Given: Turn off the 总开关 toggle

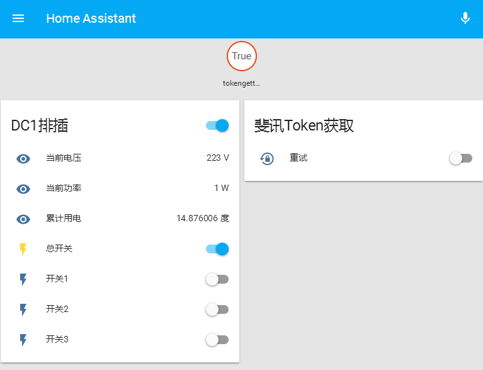Looking at the screenshot, I should [x=217, y=249].
